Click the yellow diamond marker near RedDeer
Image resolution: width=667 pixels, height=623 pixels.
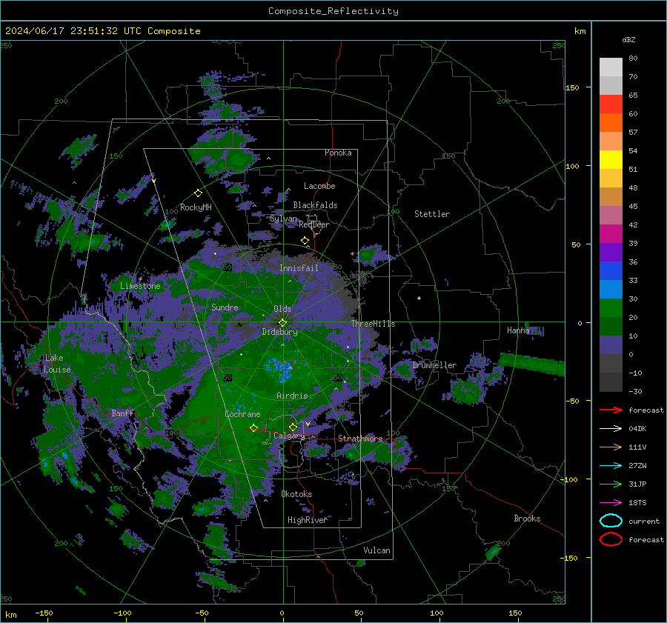(x=305, y=241)
